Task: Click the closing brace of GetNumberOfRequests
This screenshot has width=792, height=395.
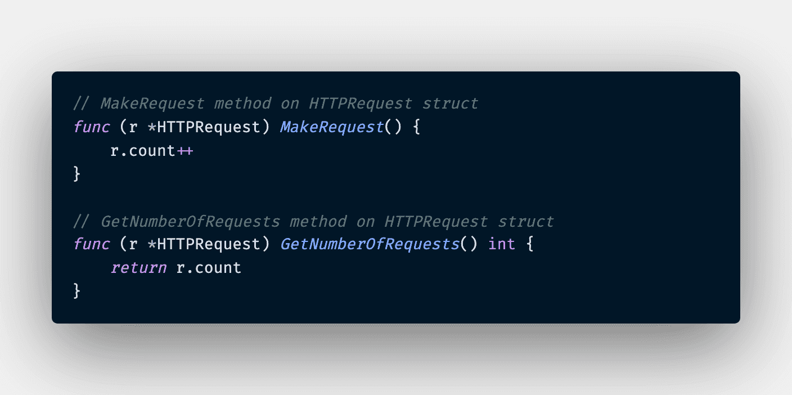Action: point(77,291)
